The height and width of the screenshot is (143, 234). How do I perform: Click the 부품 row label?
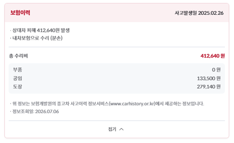(17, 70)
